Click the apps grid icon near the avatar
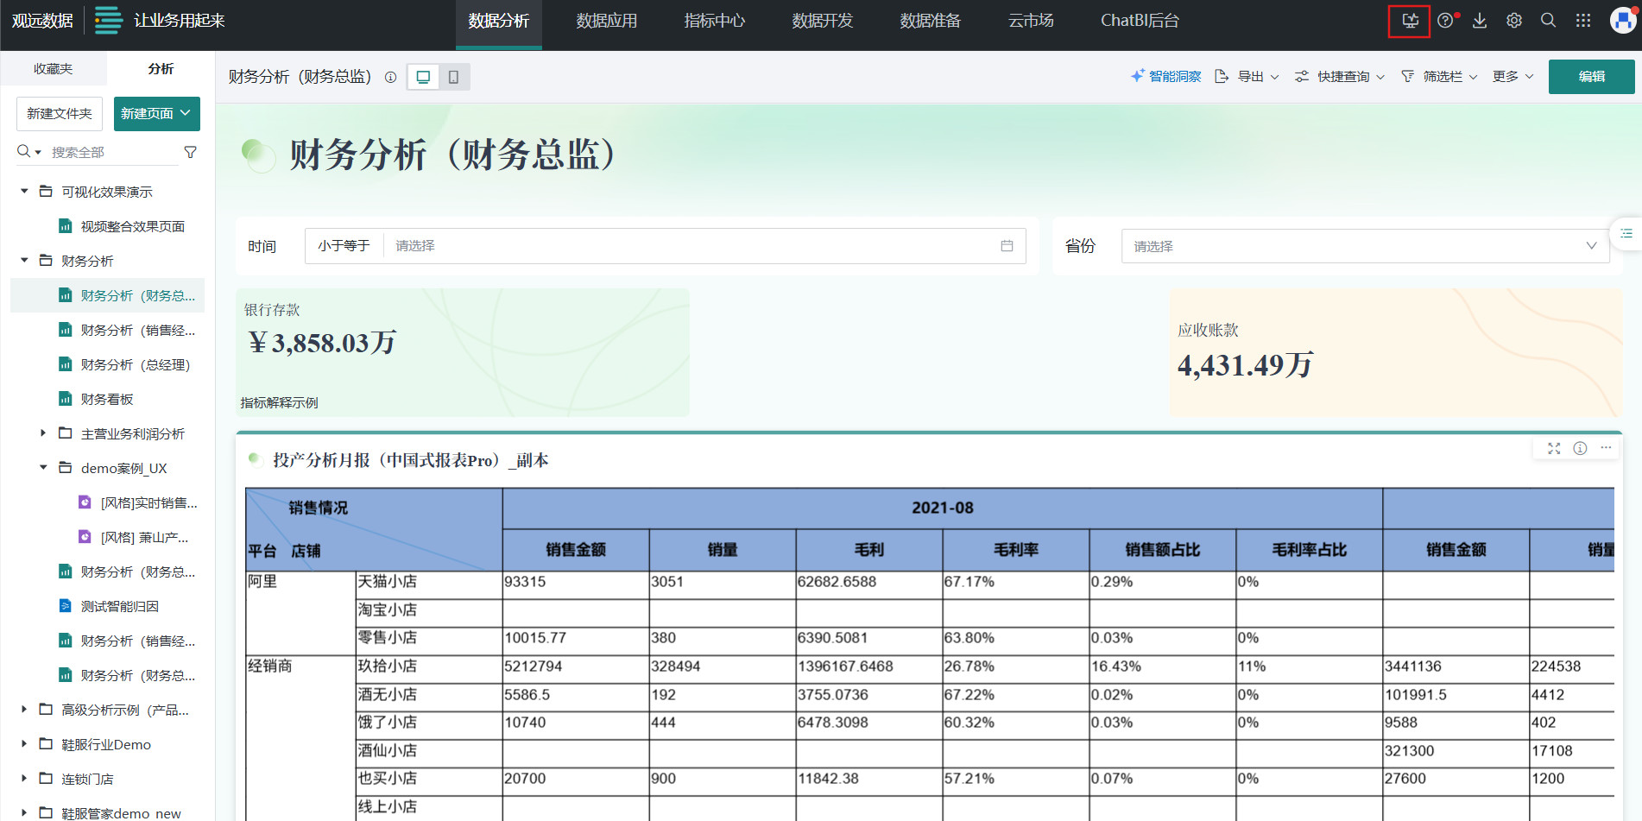1642x821 pixels. pyautogui.click(x=1582, y=20)
